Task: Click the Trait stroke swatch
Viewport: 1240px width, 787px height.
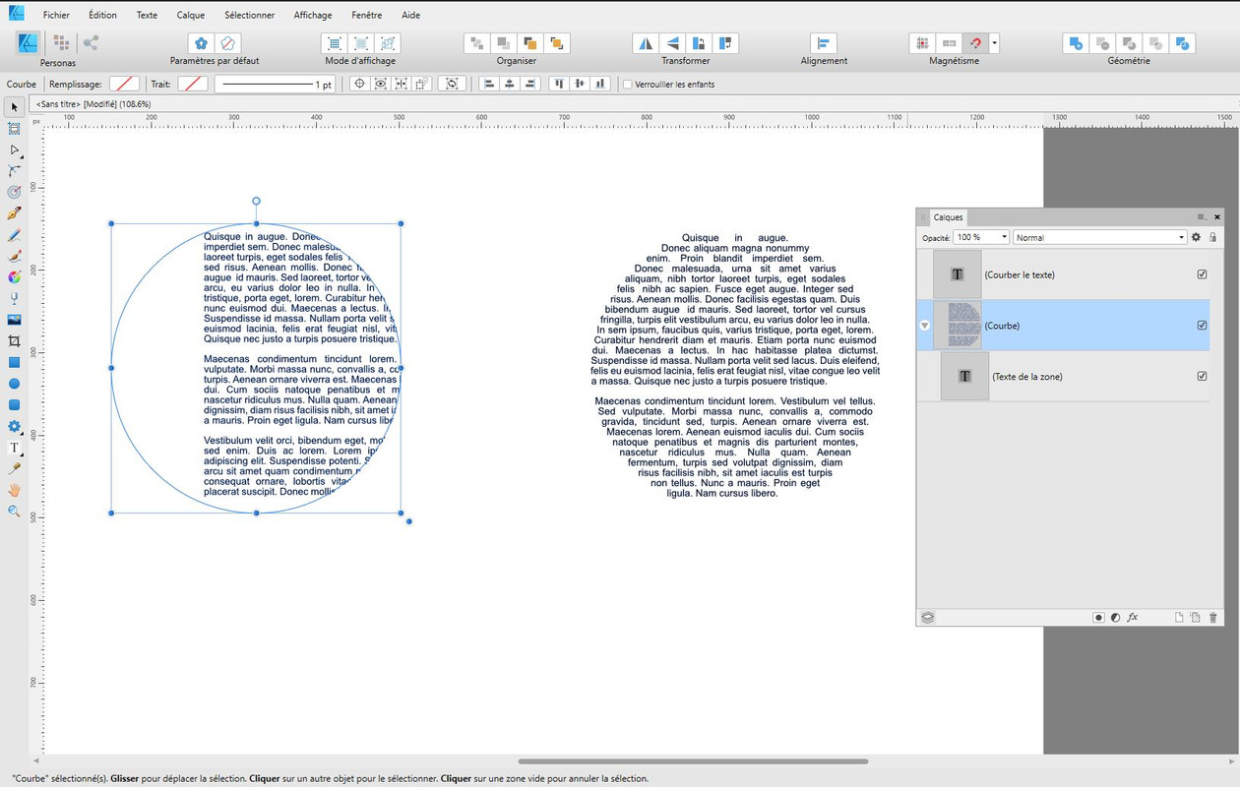Action: pos(193,85)
